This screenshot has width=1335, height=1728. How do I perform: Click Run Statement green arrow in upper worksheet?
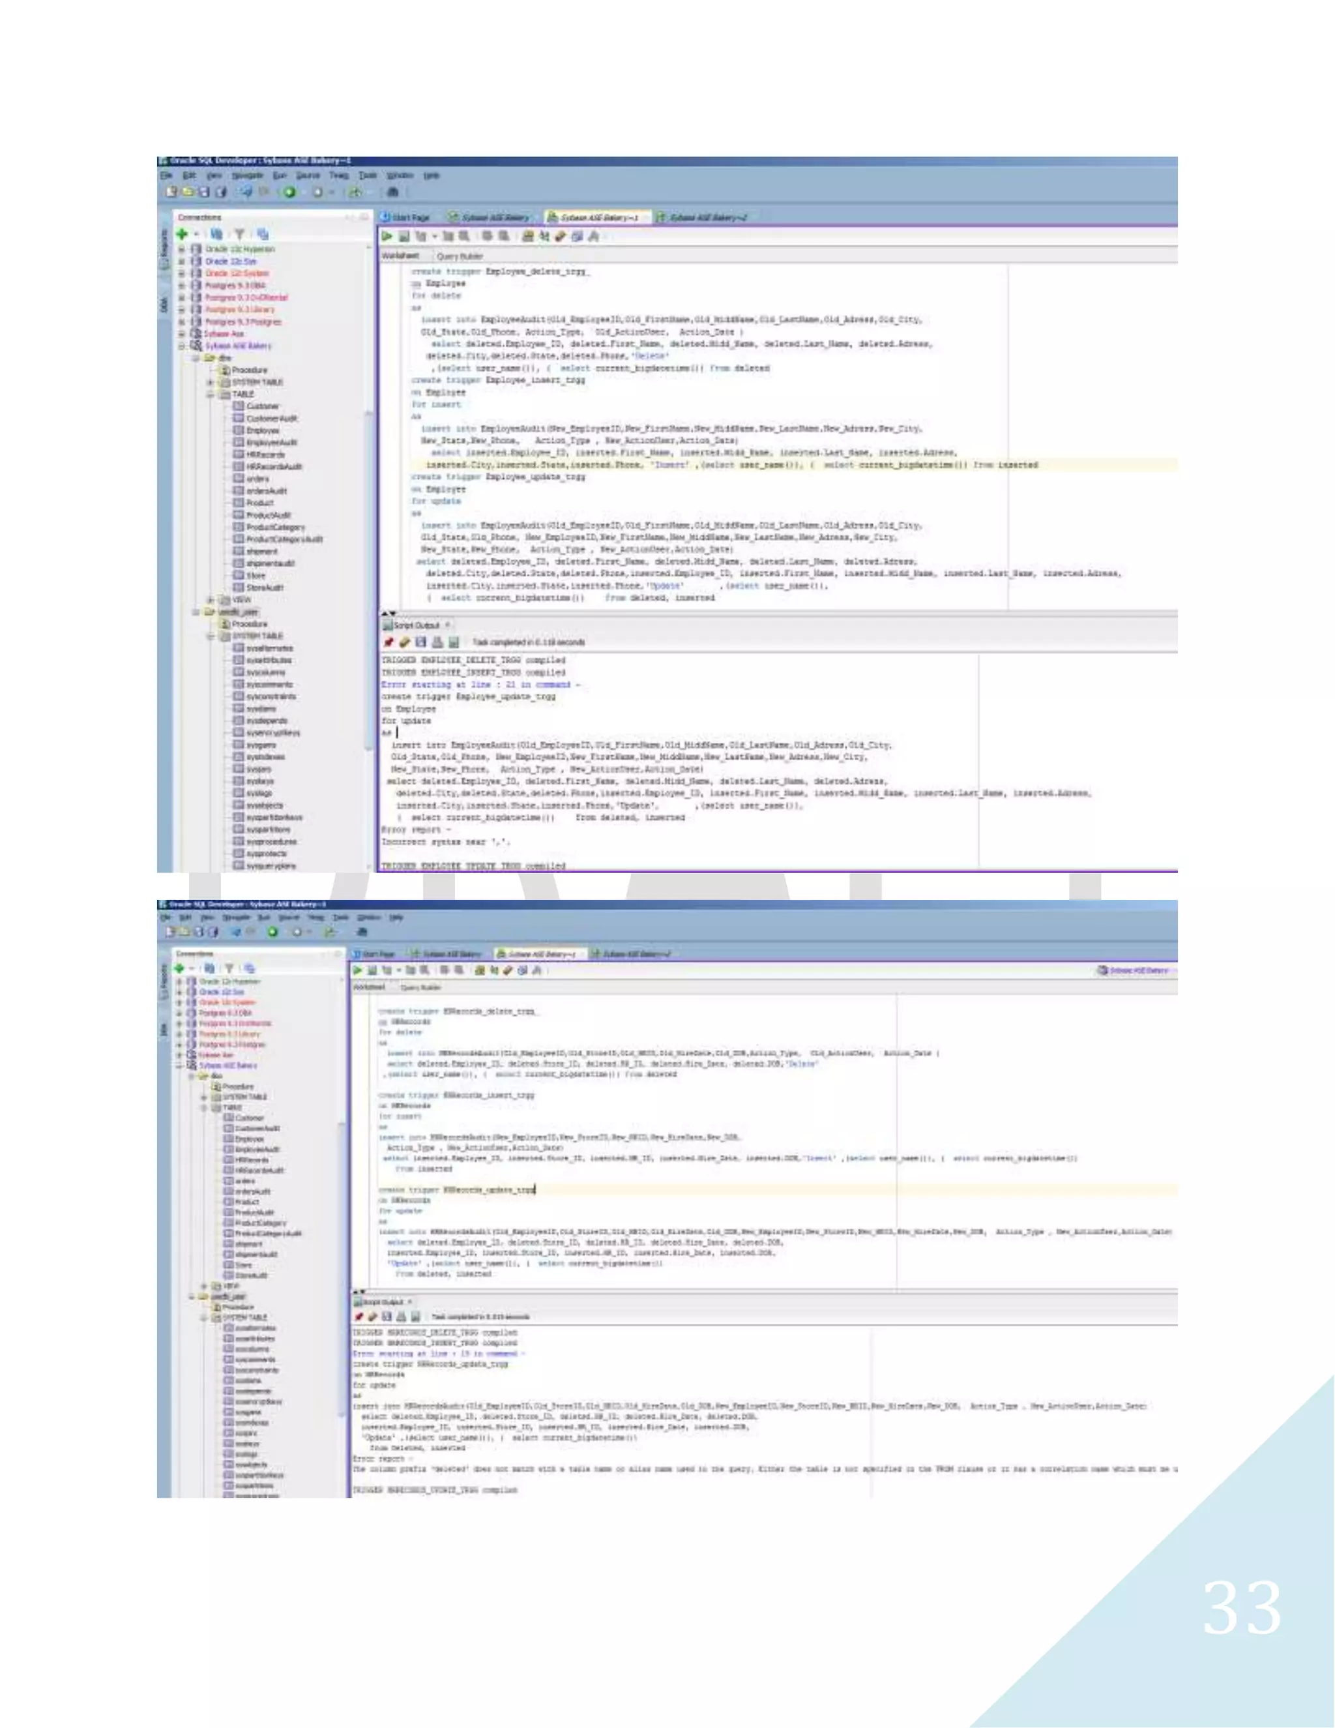(388, 236)
